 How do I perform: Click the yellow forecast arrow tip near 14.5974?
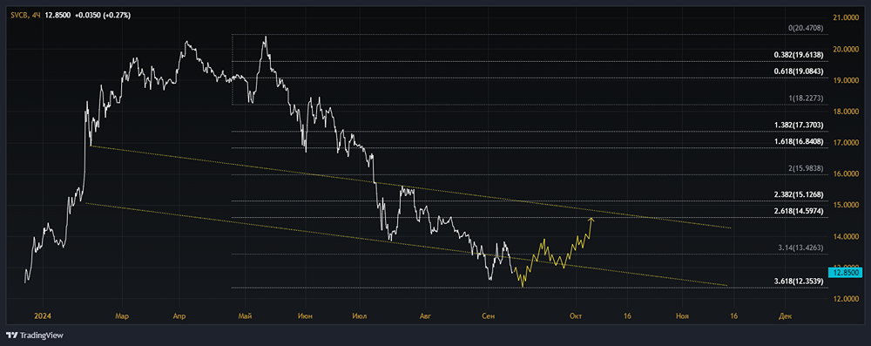pyautogui.click(x=591, y=219)
